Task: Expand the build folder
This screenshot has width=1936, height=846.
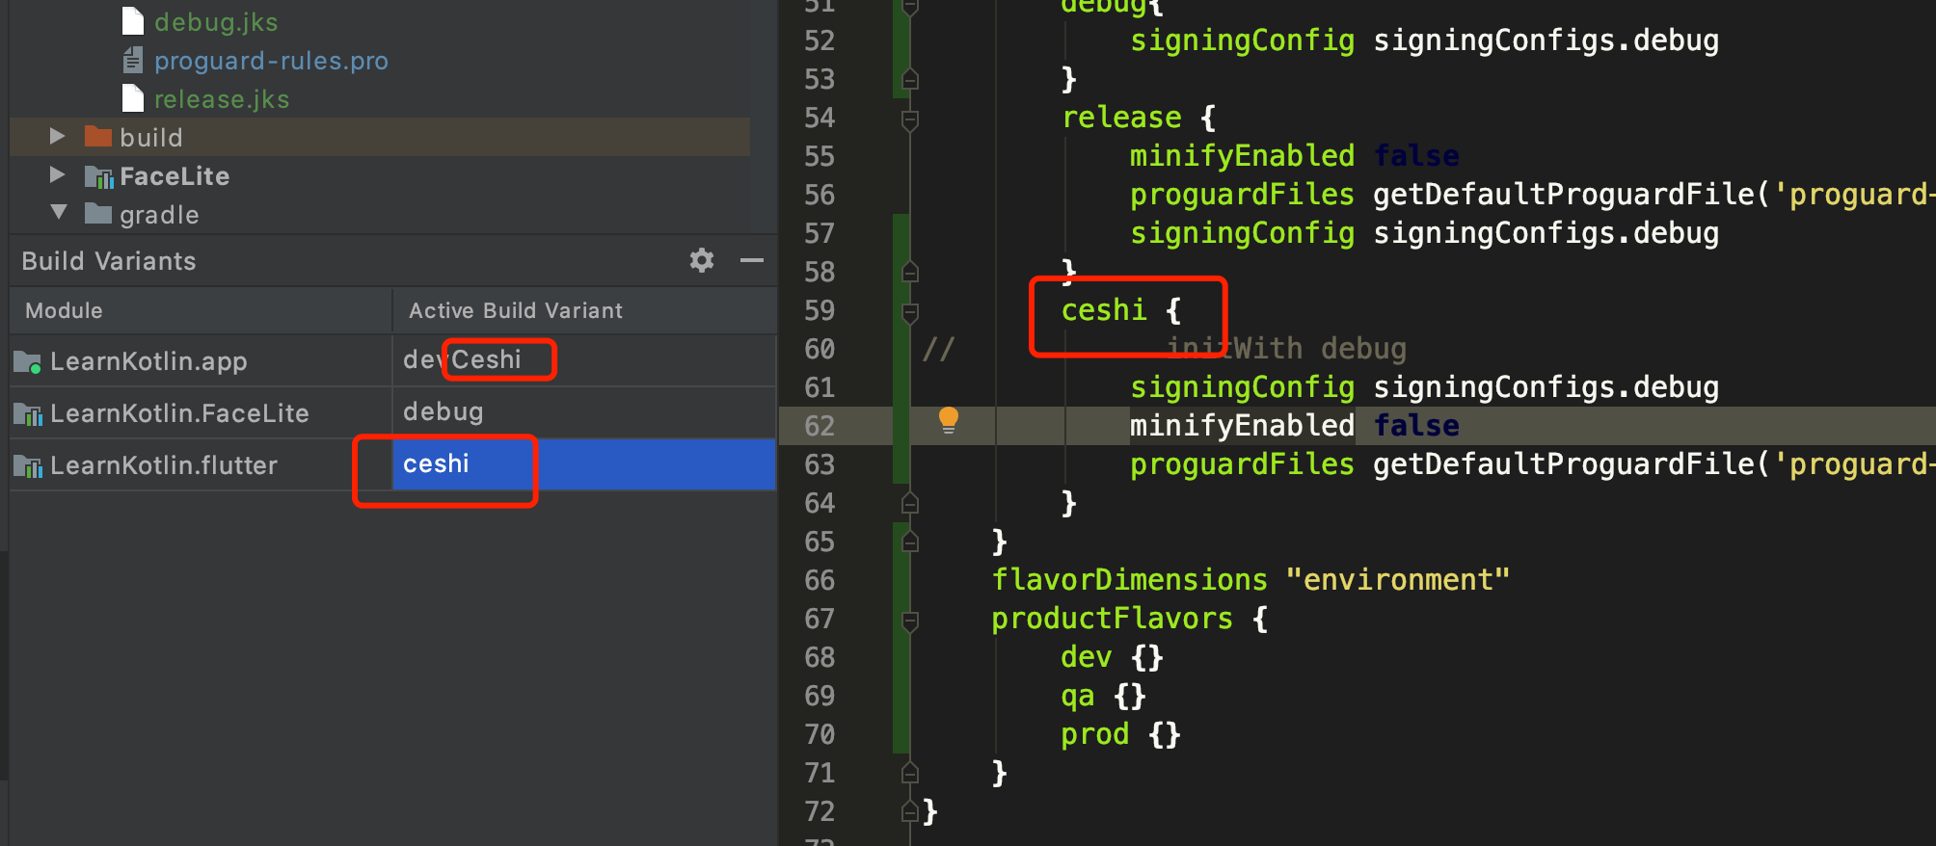Action: (58, 136)
